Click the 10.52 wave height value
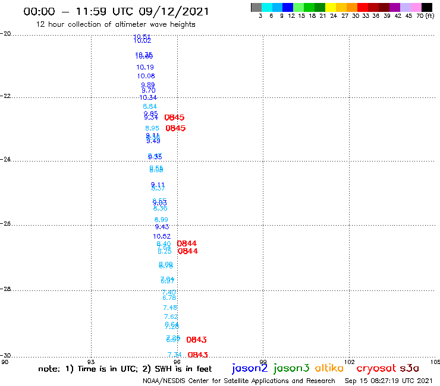The height and width of the screenshot is (386, 440). (162, 236)
